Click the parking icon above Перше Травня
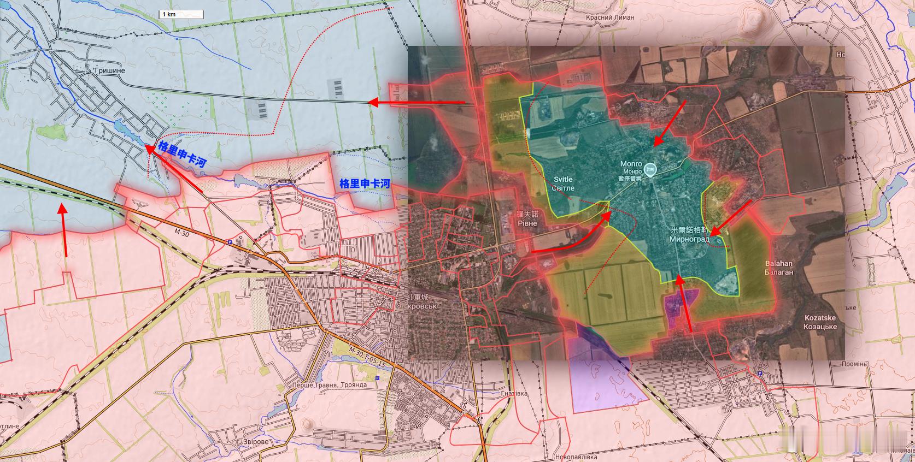The height and width of the screenshot is (462, 915). pyautogui.click(x=378, y=378)
